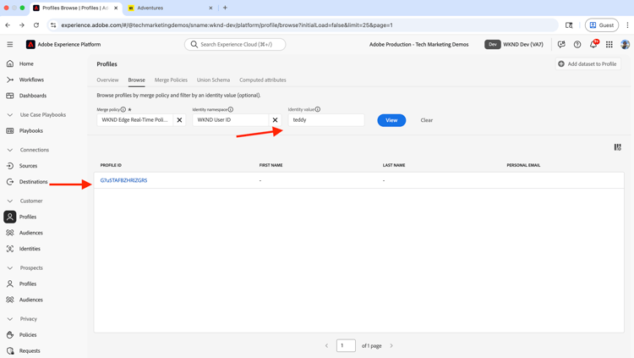Open Home in the sidebar
The image size is (634, 358).
click(x=26, y=64)
